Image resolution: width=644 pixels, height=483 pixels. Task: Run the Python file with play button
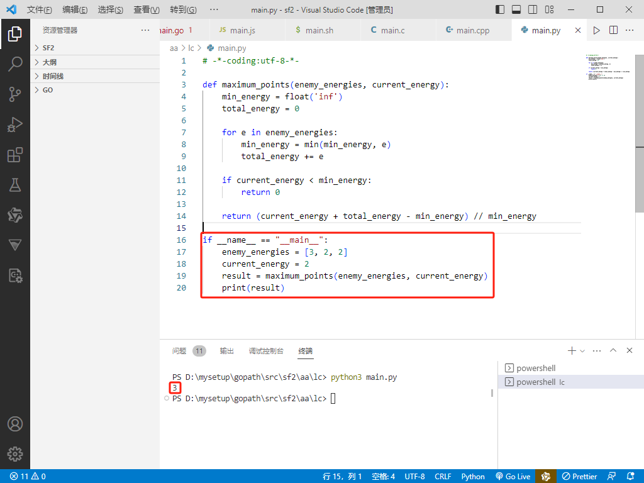(x=596, y=30)
